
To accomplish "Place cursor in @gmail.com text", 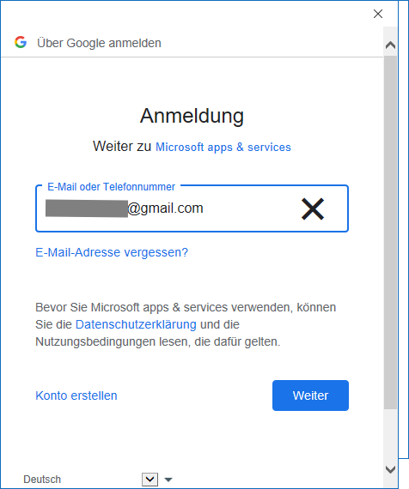I will tap(165, 208).
